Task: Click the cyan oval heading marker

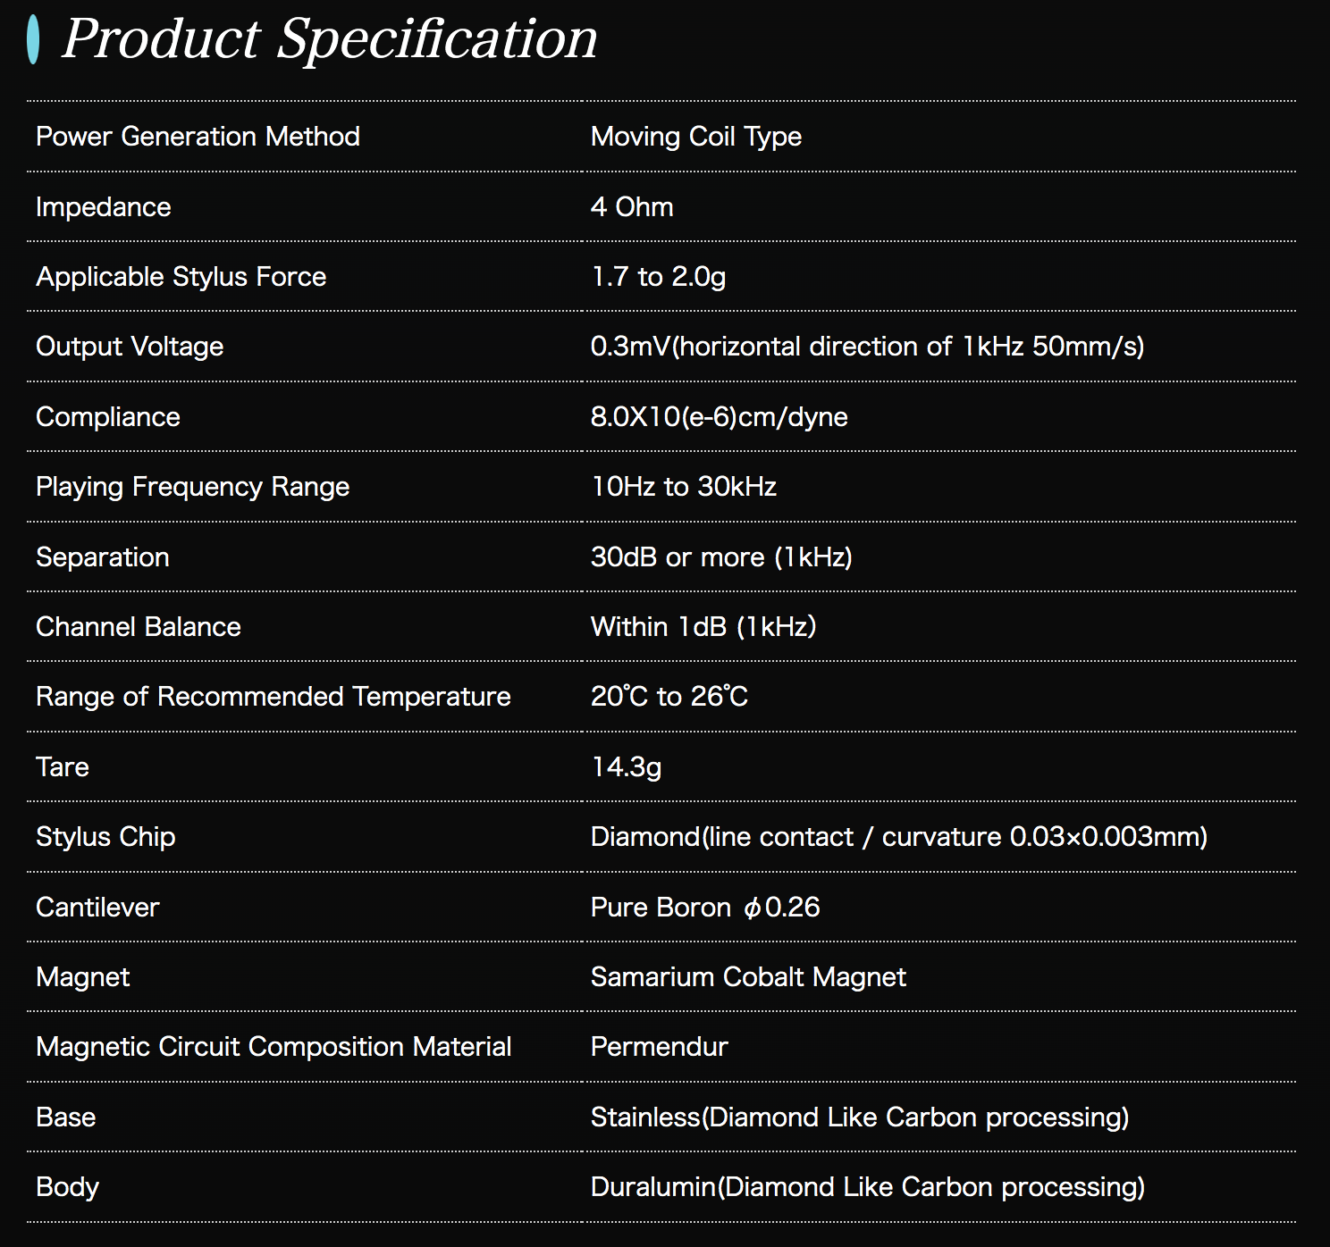Action: click(x=33, y=40)
